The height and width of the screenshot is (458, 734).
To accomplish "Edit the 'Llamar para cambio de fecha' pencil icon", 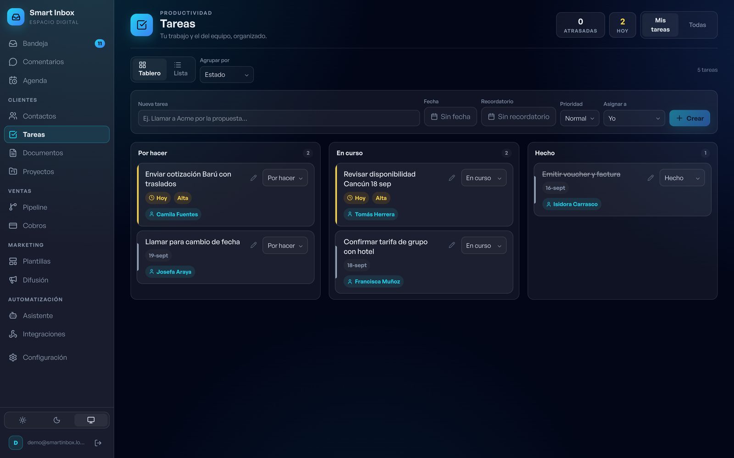I will pyautogui.click(x=253, y=245).
